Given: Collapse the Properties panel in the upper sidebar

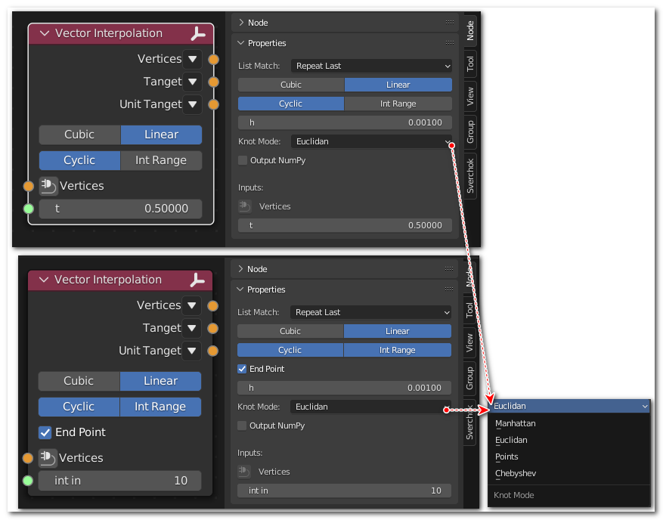Looking at the screenshot, I should pyautogui.click(x=241, y=42).
